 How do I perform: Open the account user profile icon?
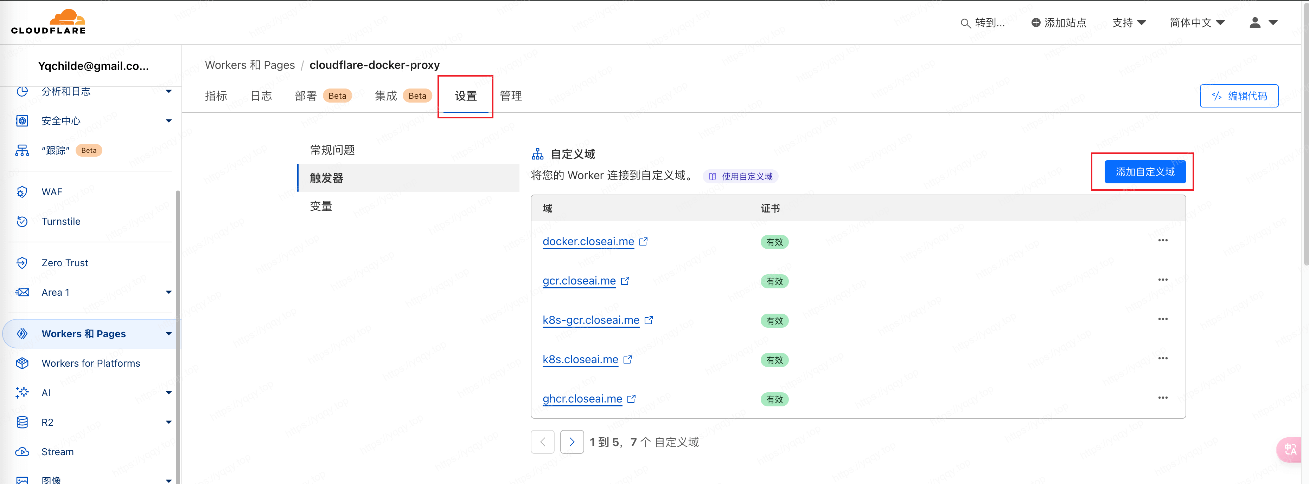coord(1254,23)
